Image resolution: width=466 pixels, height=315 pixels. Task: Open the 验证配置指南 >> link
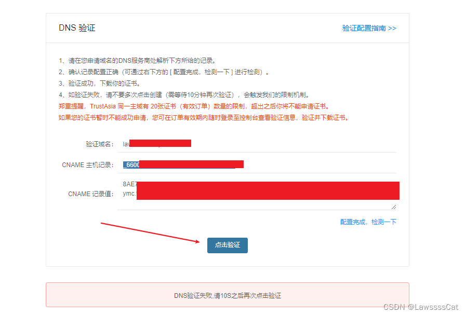coord(369,28)
